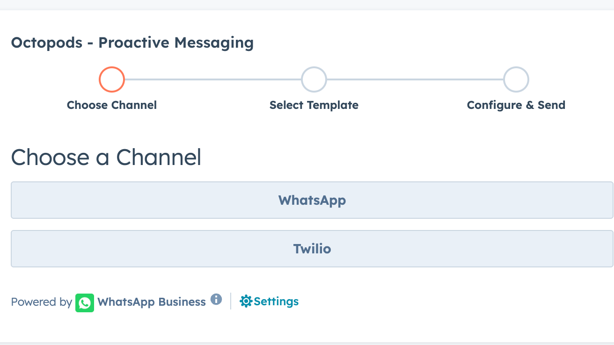Jump to the Configure & Send step circle
This screenshot has width=614, height=345.
pos(516,79)
